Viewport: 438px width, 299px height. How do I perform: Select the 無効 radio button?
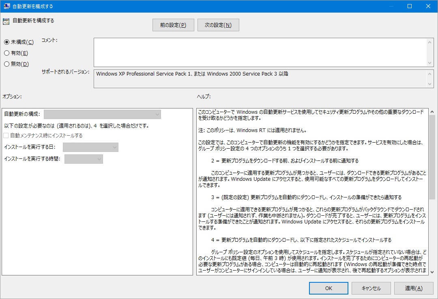coord(6,64)
